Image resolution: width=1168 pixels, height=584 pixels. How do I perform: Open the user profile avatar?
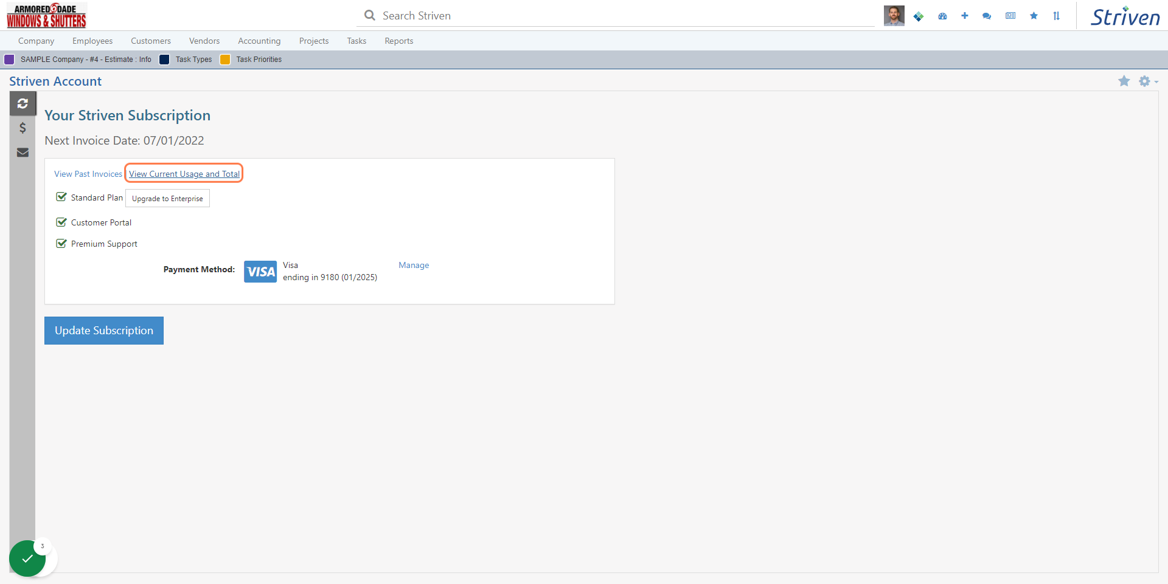point(894,16)
